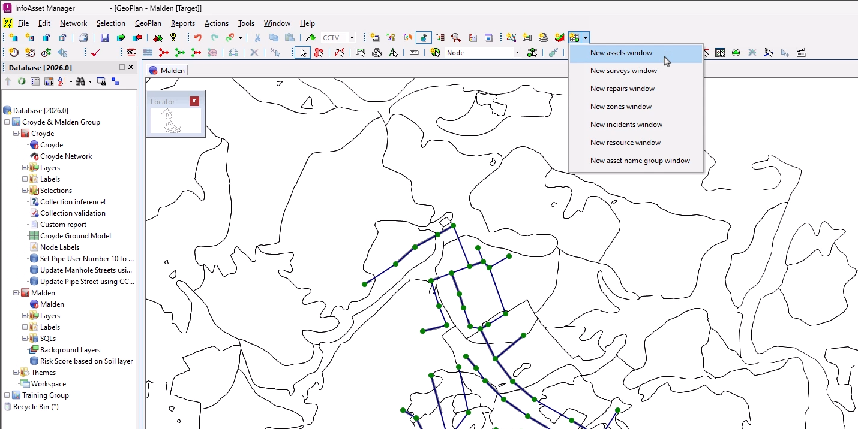Activate the ruler measurement tool

tap(413, 52)
